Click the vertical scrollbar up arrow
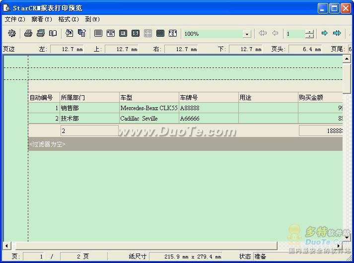Screen dimensions: 354x263 pos(347,59)
